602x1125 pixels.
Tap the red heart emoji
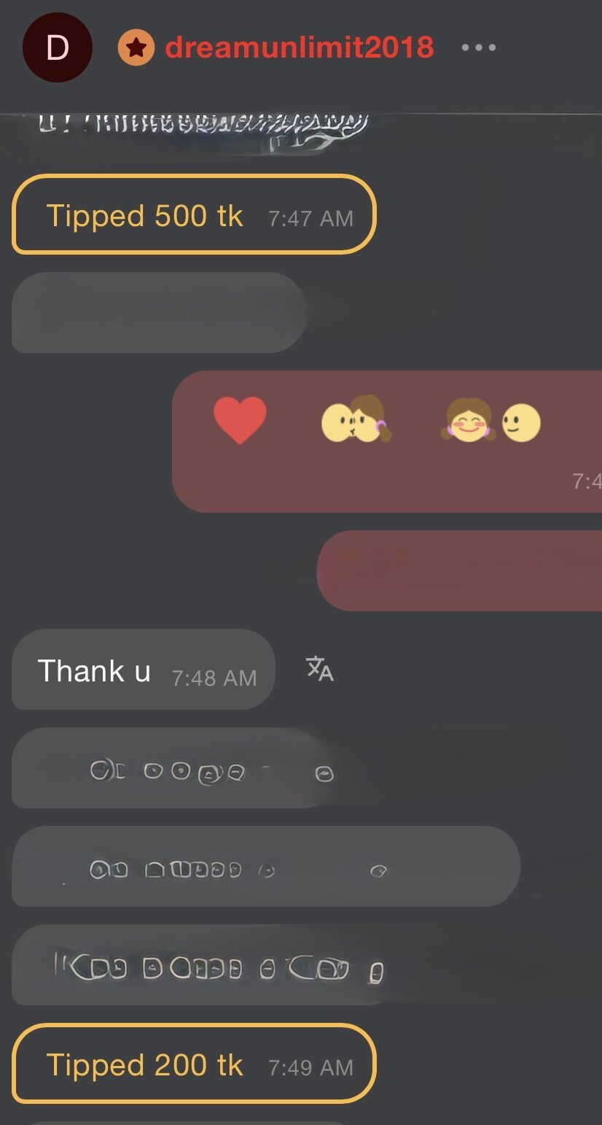tap(240, 421)
